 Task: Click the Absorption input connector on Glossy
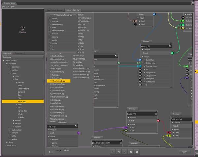click(140, 79)
